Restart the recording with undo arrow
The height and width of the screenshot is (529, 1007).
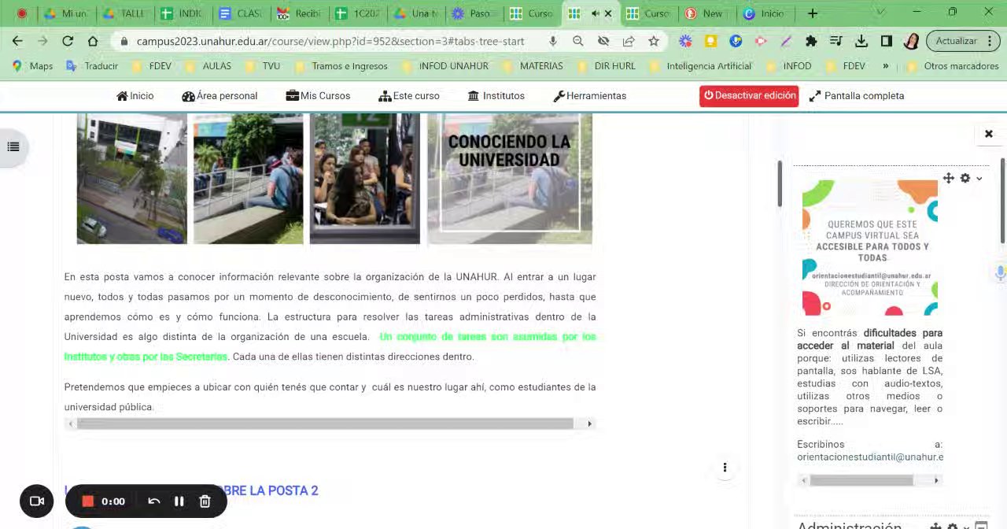pyautogui.click(x=154, y=501)
